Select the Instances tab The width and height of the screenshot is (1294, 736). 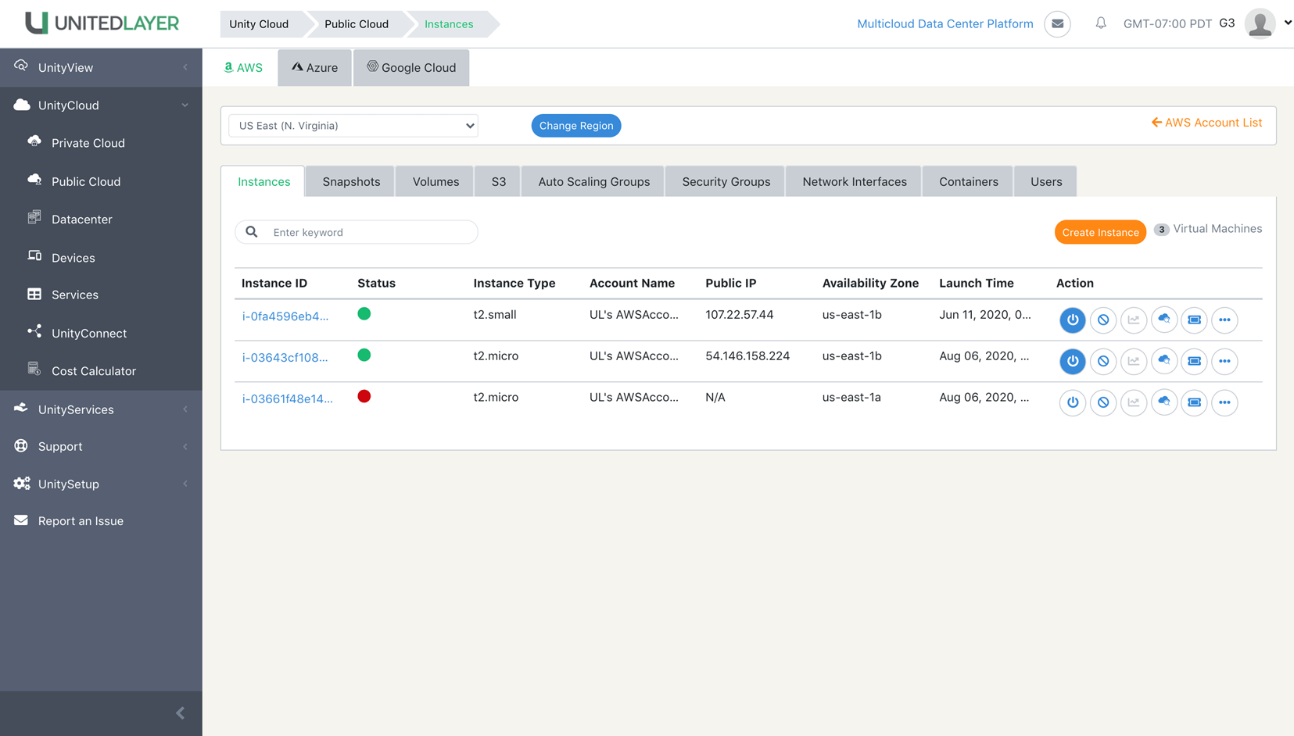coord(263,181)
